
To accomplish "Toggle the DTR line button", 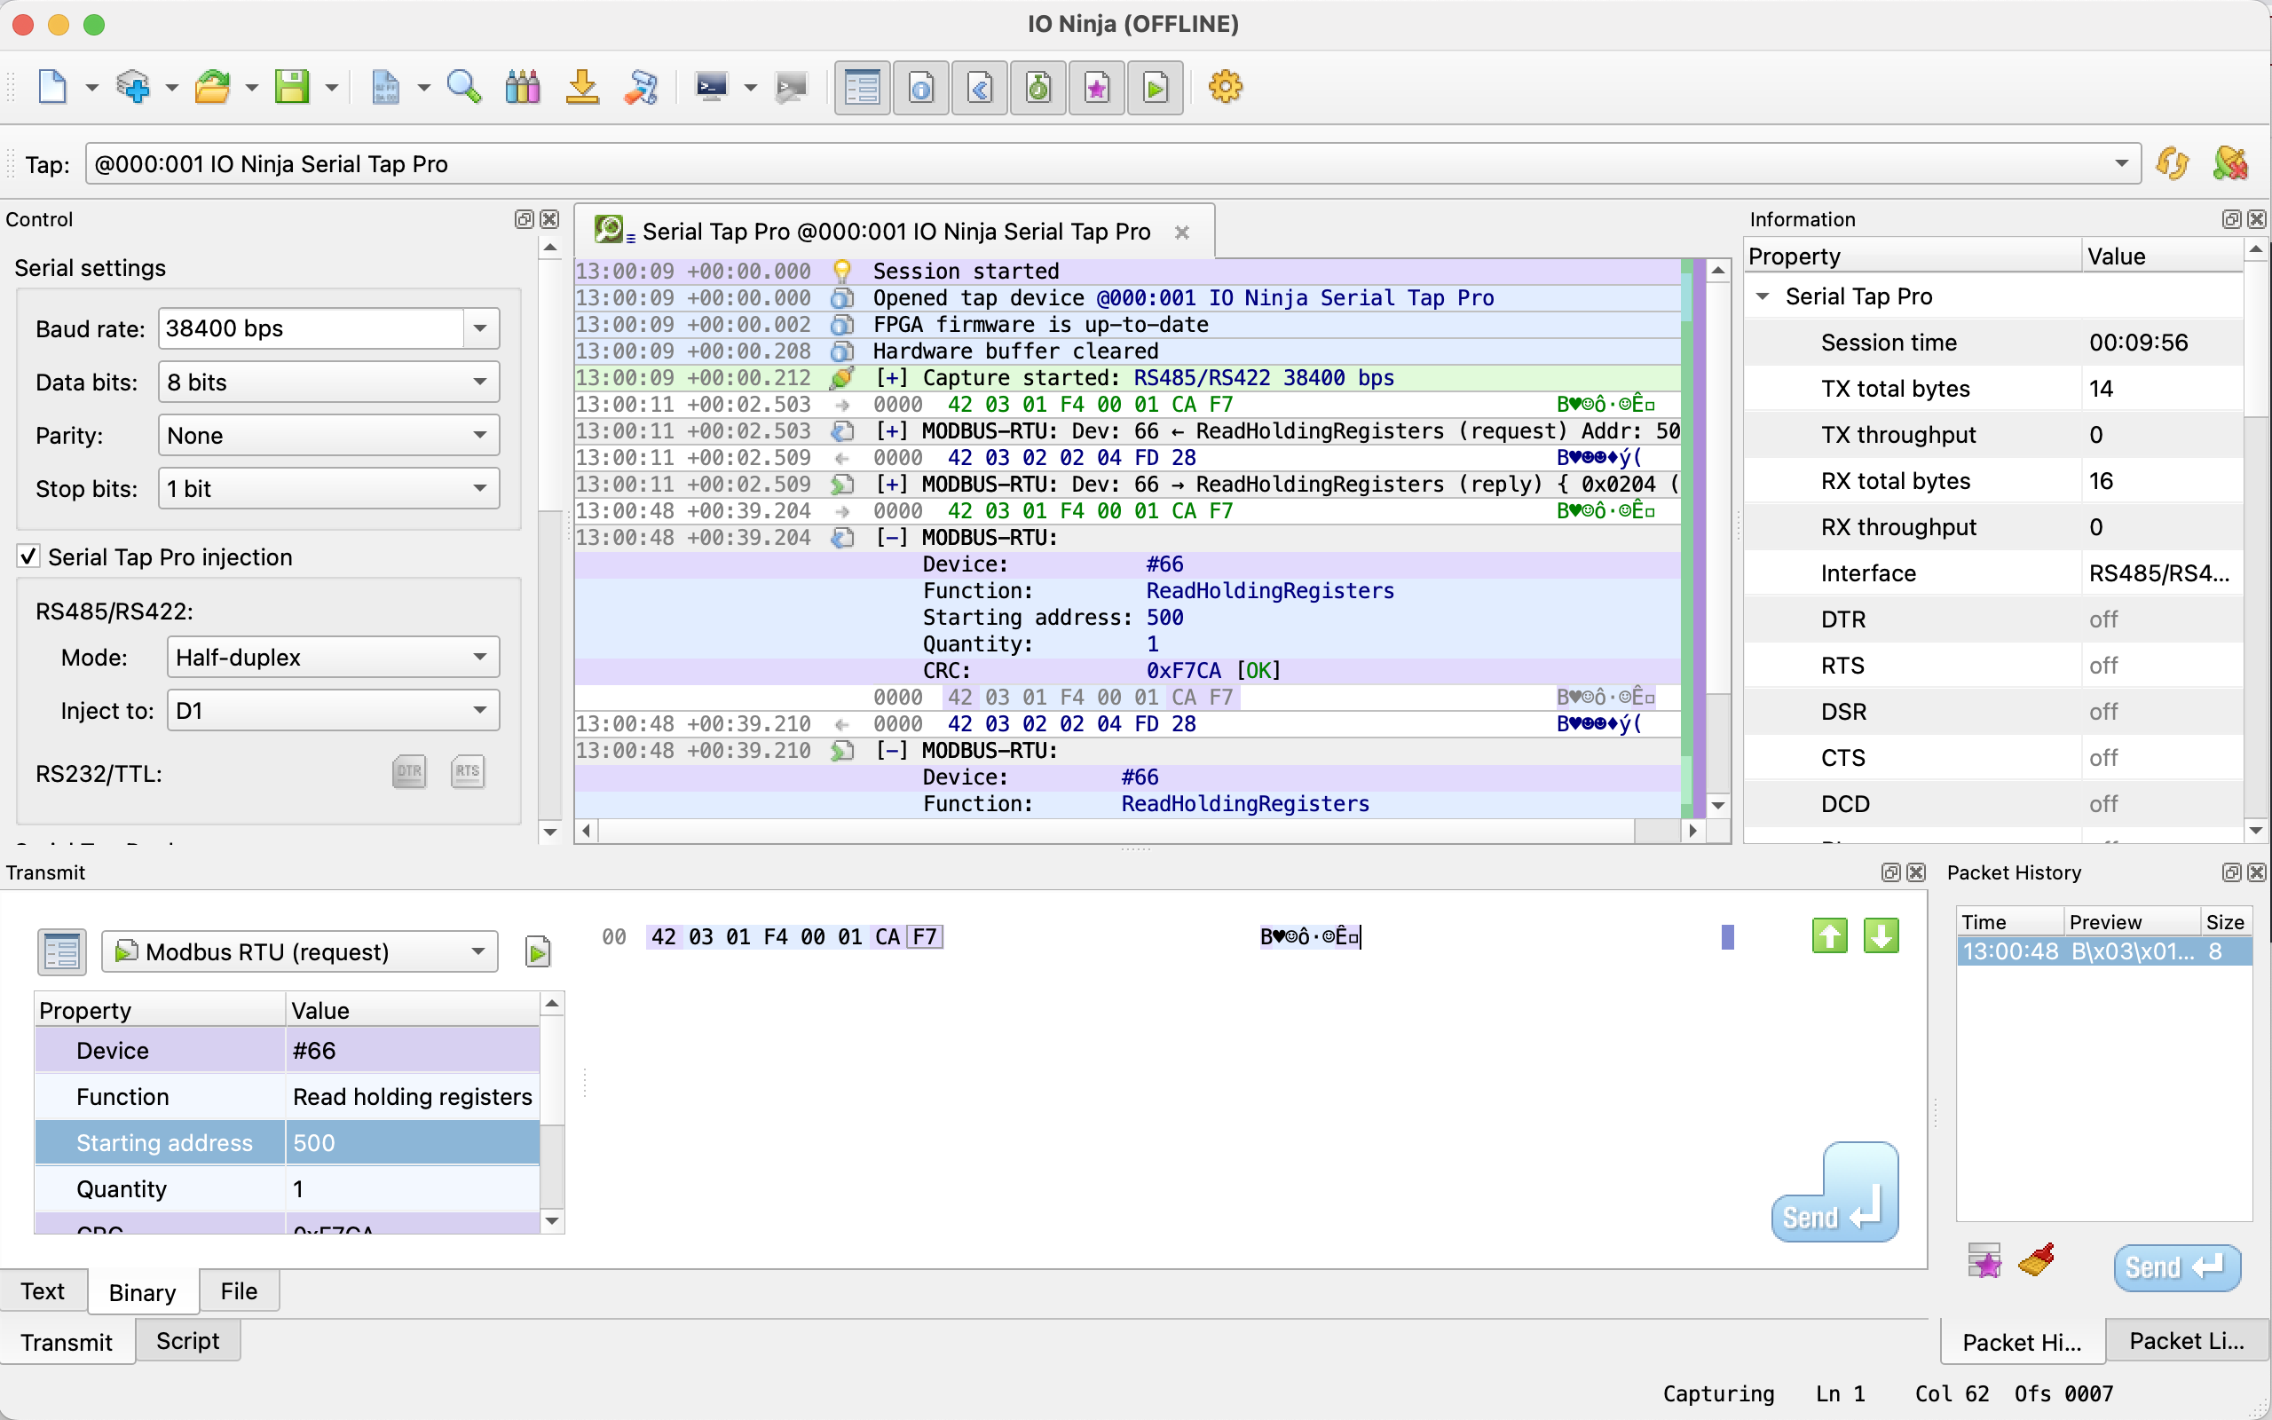I will pyautogui.click(x=409, y=772).
